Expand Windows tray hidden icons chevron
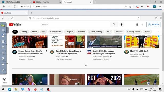 129,89
